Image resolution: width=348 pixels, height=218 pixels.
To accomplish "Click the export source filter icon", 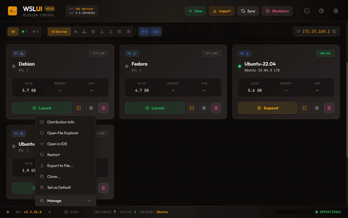I will coord(110,31).
